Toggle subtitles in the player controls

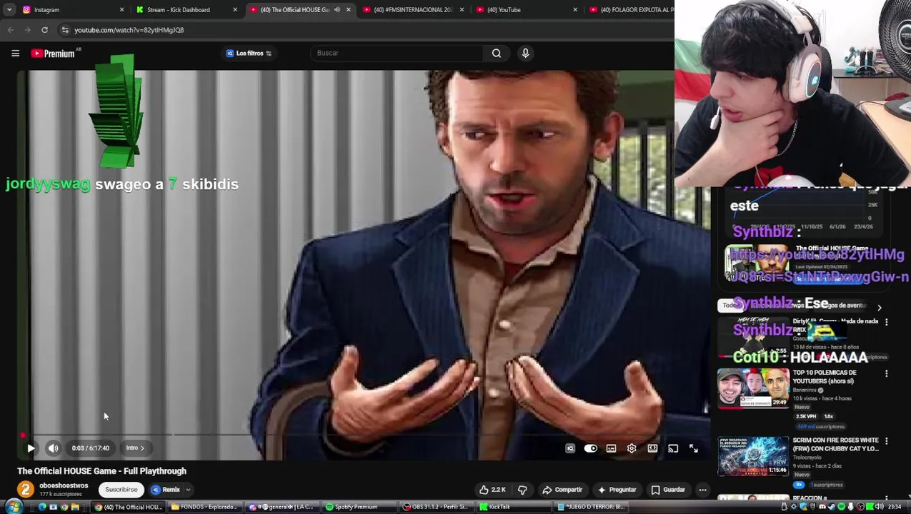[611, 448]
